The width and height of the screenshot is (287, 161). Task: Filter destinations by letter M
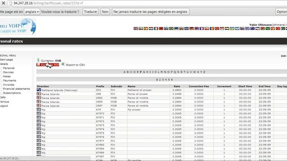[x=161, y=72]
